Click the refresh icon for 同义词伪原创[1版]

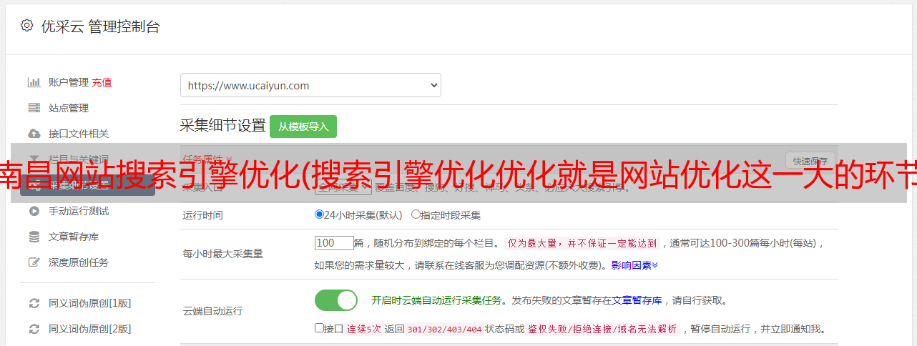34,303
